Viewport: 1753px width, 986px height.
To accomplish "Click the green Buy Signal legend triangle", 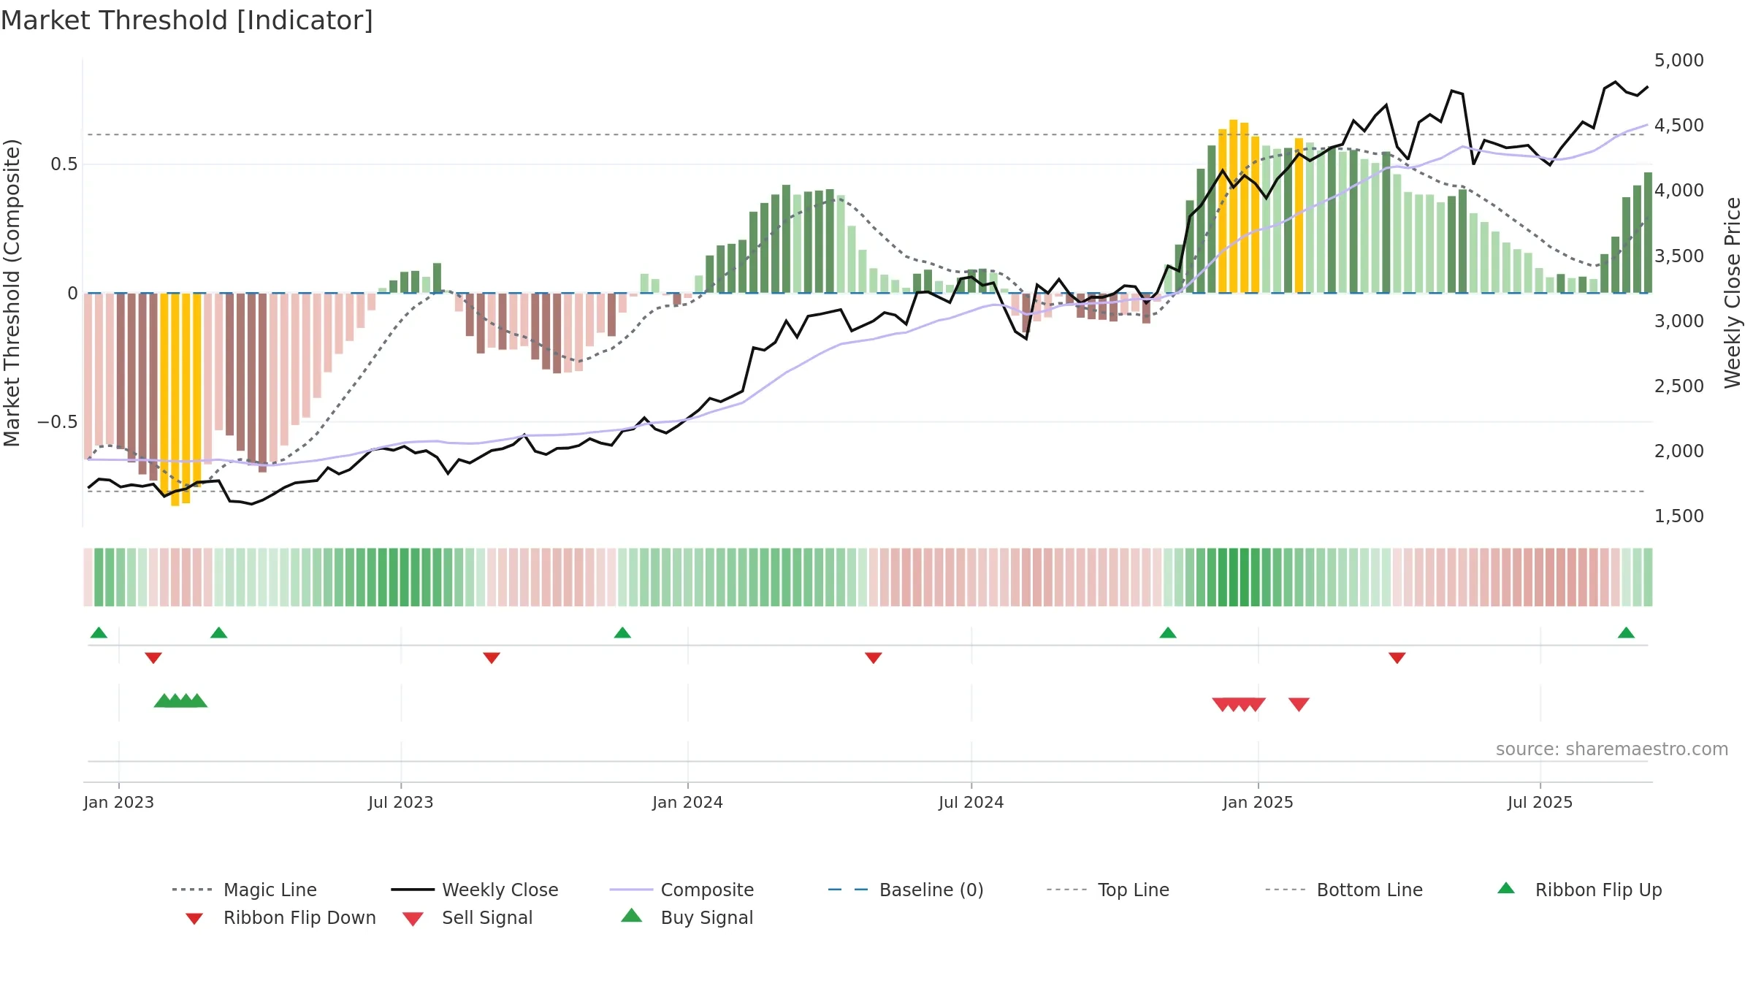I will tap(631, 915).
